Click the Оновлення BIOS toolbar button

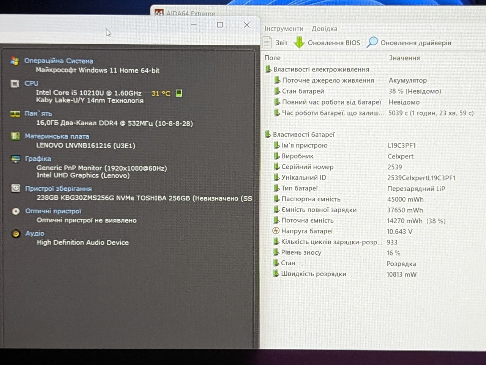327,42
